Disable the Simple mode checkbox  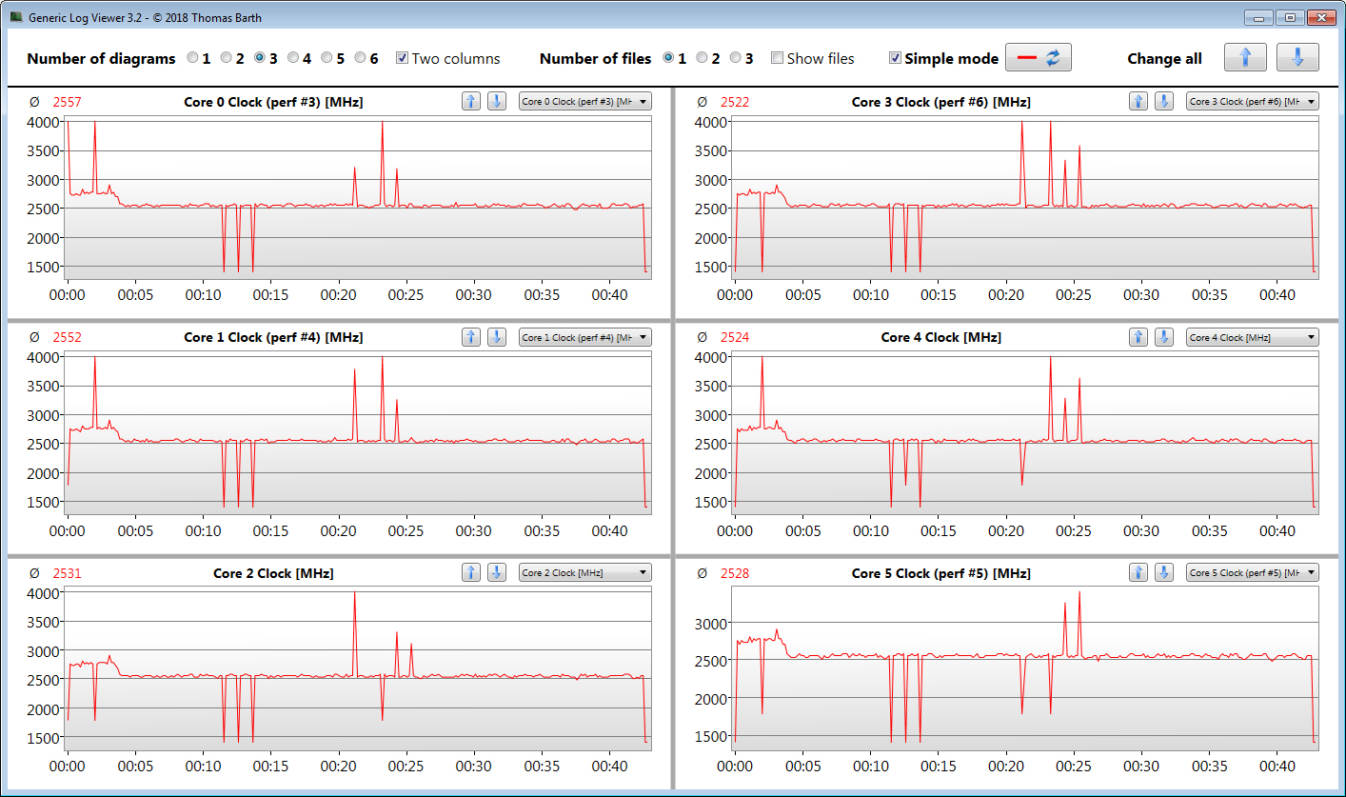(x=895, y=58)
